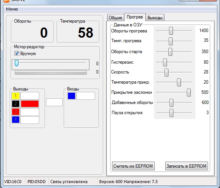Click Считать из EEPROM button

tap(133, 166)
